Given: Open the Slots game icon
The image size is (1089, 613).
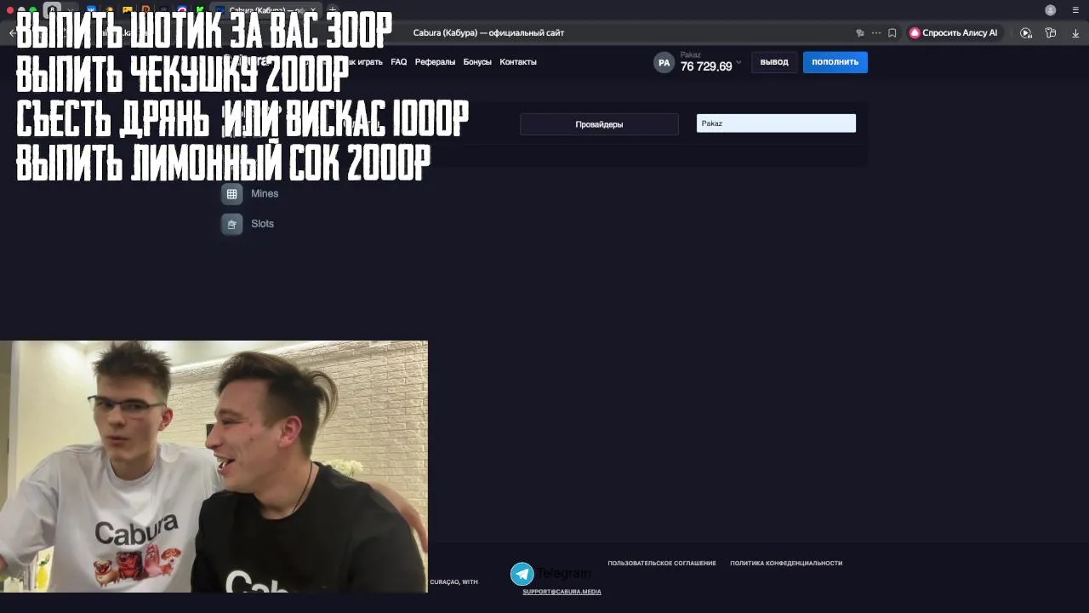Looking at the screenshot, I should 231,224.
